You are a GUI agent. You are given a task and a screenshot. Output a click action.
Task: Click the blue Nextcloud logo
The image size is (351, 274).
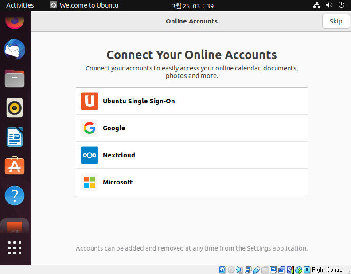tap(90, 155)
